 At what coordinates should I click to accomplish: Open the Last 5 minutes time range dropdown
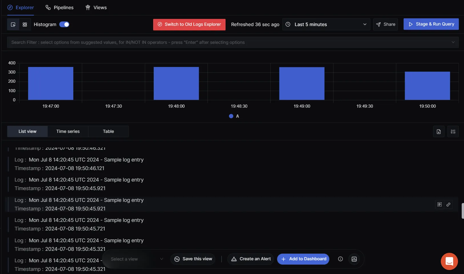click(326, 24)
